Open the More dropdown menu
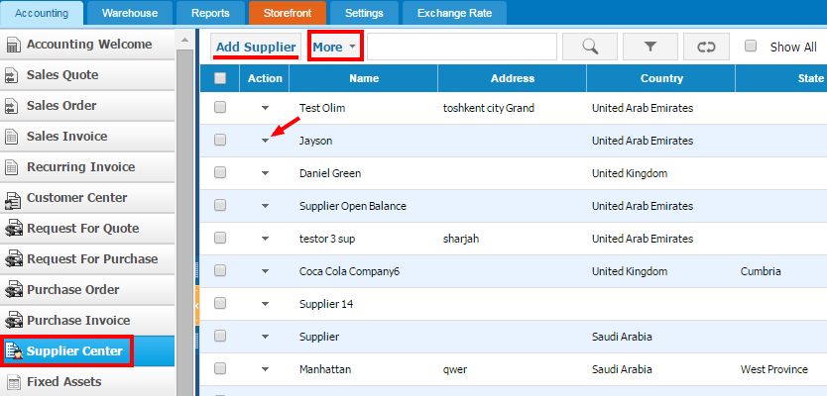The height and width of the screenshot is (396, 827). [x=334, y=47]
